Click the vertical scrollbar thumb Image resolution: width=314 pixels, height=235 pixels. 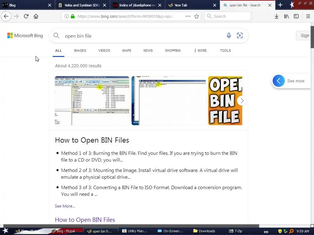coord(312,37)
